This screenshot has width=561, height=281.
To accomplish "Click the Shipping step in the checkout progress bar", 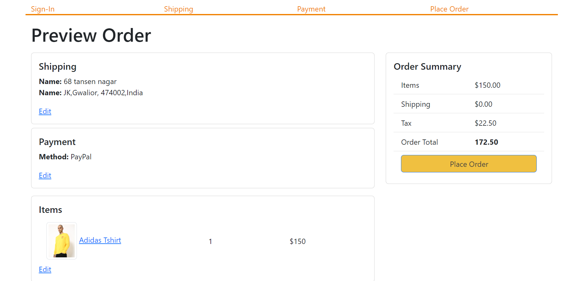I will click(178, 9).
